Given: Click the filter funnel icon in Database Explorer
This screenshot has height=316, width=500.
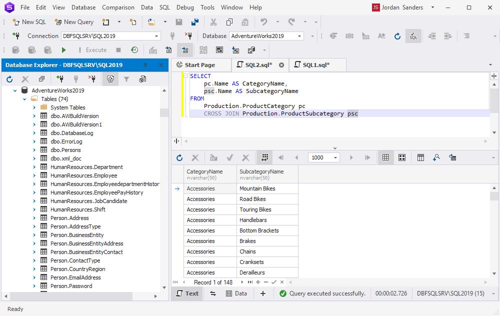Looking at the screenshot, I should click(x=126, y=79).
